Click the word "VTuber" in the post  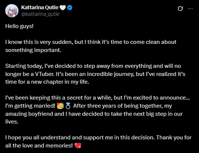[x=44, y=74]
